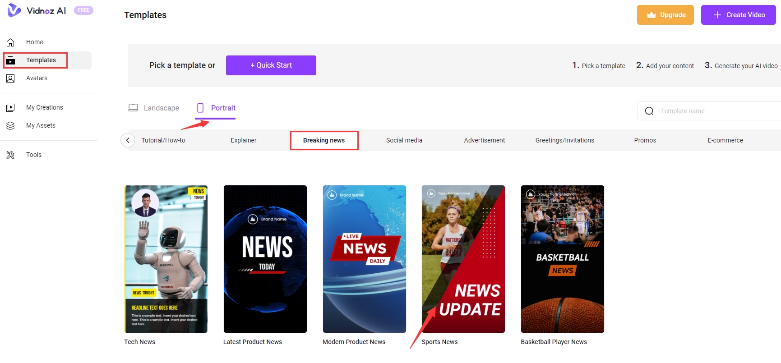Open My Assets layers icon
The width and height of the screenshot is (781, 363).
click(x=10, y=126)
